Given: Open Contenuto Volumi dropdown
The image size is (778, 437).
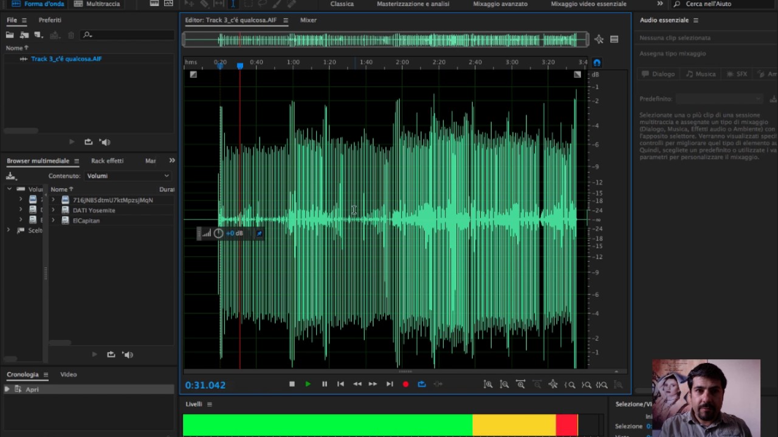Looking at the screenshot, I should 127,176.
